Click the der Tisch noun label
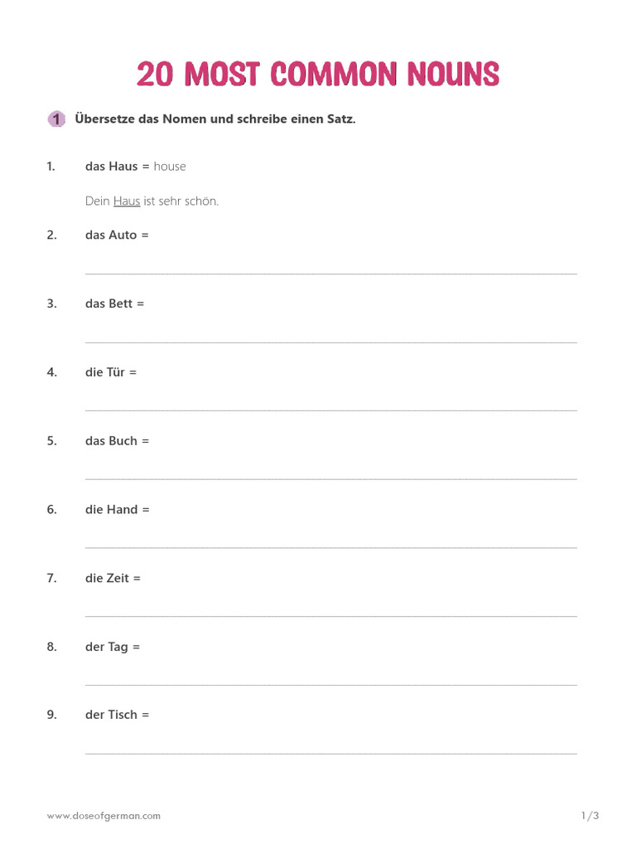The width and height of the screenshot is (636, 849). [x=112, y=715]
